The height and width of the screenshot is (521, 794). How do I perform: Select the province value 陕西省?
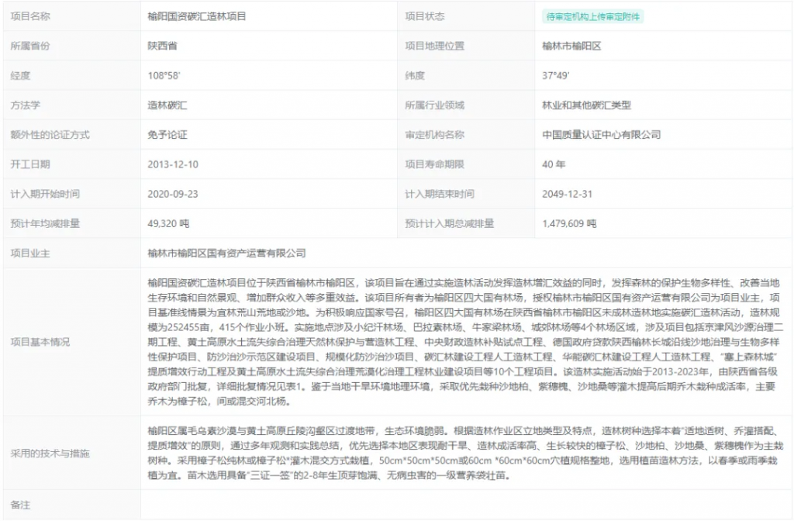point(163,46)
